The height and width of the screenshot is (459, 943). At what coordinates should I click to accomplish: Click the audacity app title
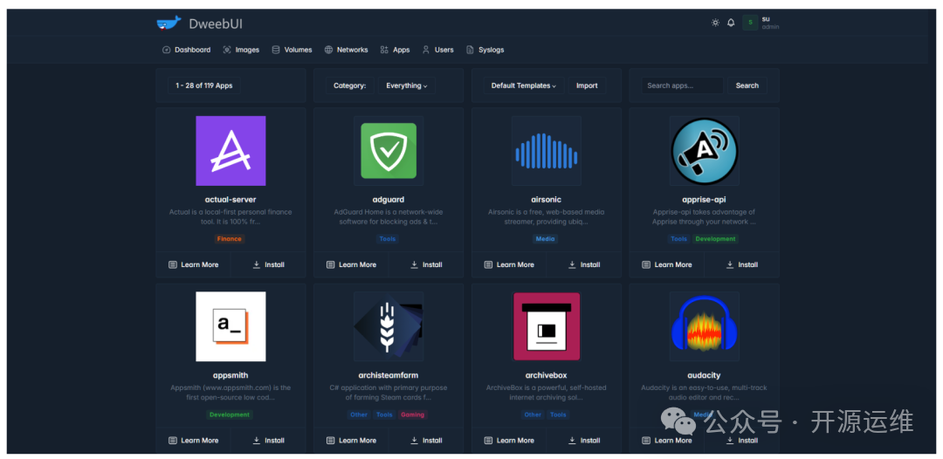705,375
